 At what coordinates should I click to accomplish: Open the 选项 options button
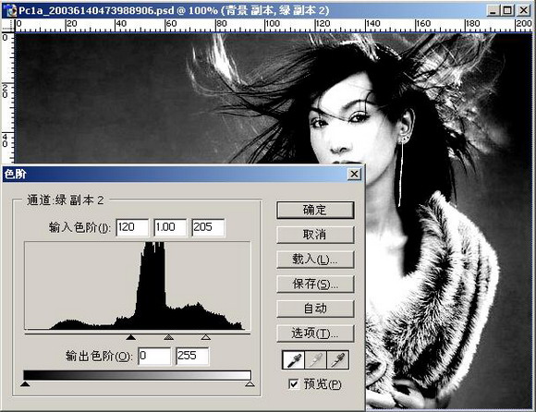(x=315, y=333)
